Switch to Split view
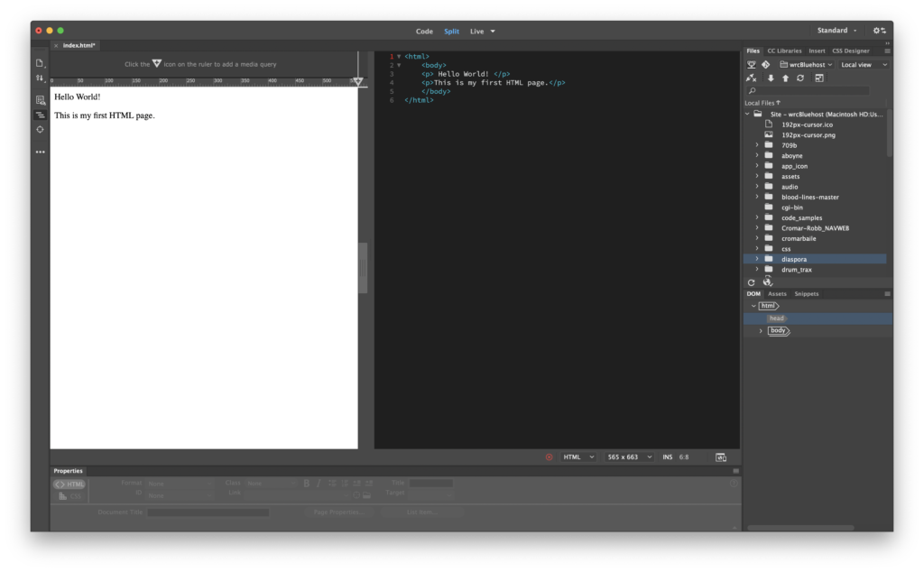 click(451, 31)
